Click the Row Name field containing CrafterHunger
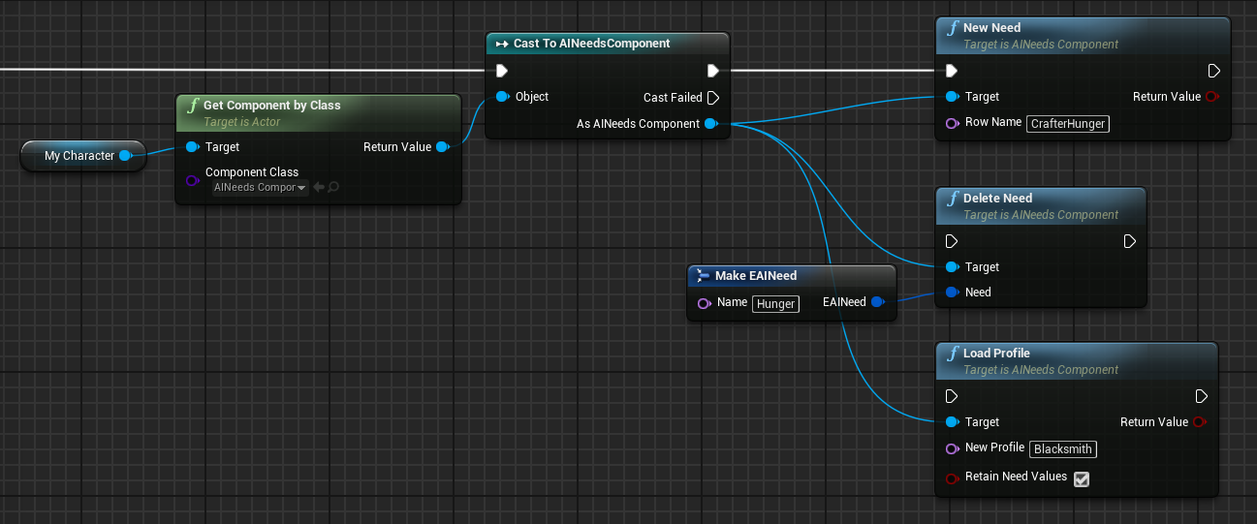Screen dimensions: 1257x524 (x=1067, y=124)
